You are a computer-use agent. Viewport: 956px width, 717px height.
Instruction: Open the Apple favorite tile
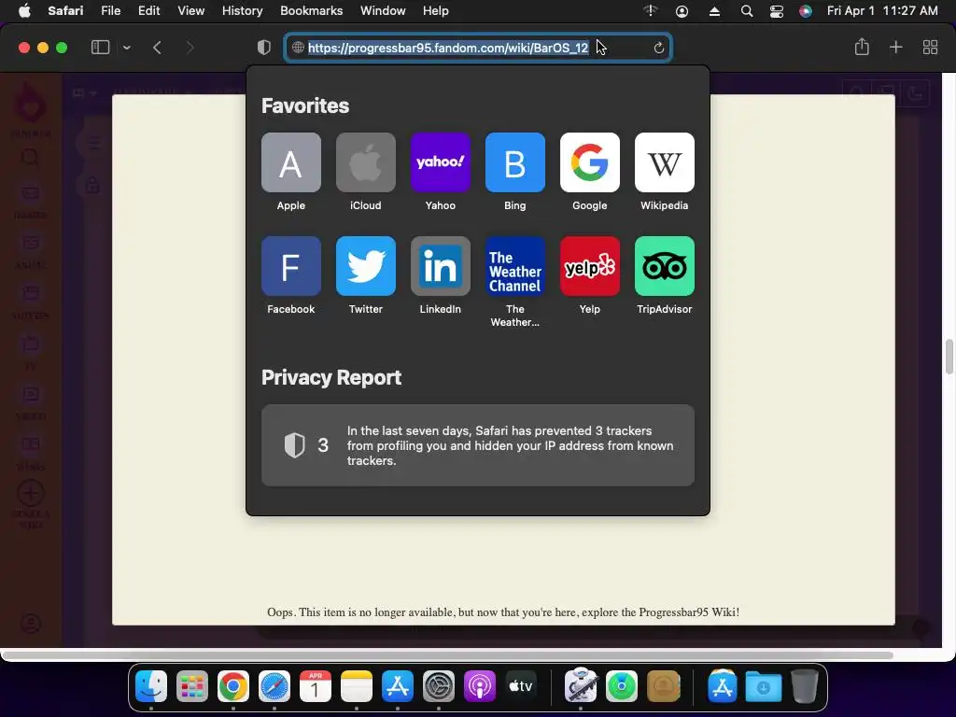pos(291,162)
